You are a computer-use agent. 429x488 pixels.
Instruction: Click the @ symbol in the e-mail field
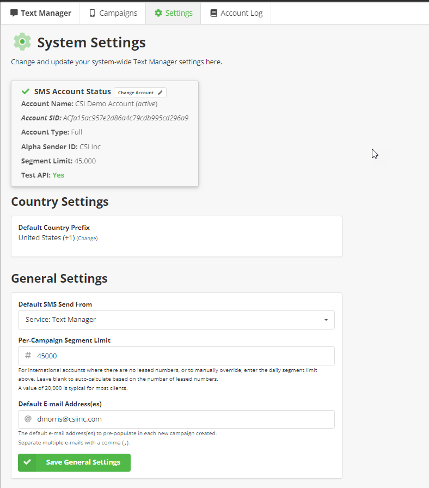click(28, 419)
